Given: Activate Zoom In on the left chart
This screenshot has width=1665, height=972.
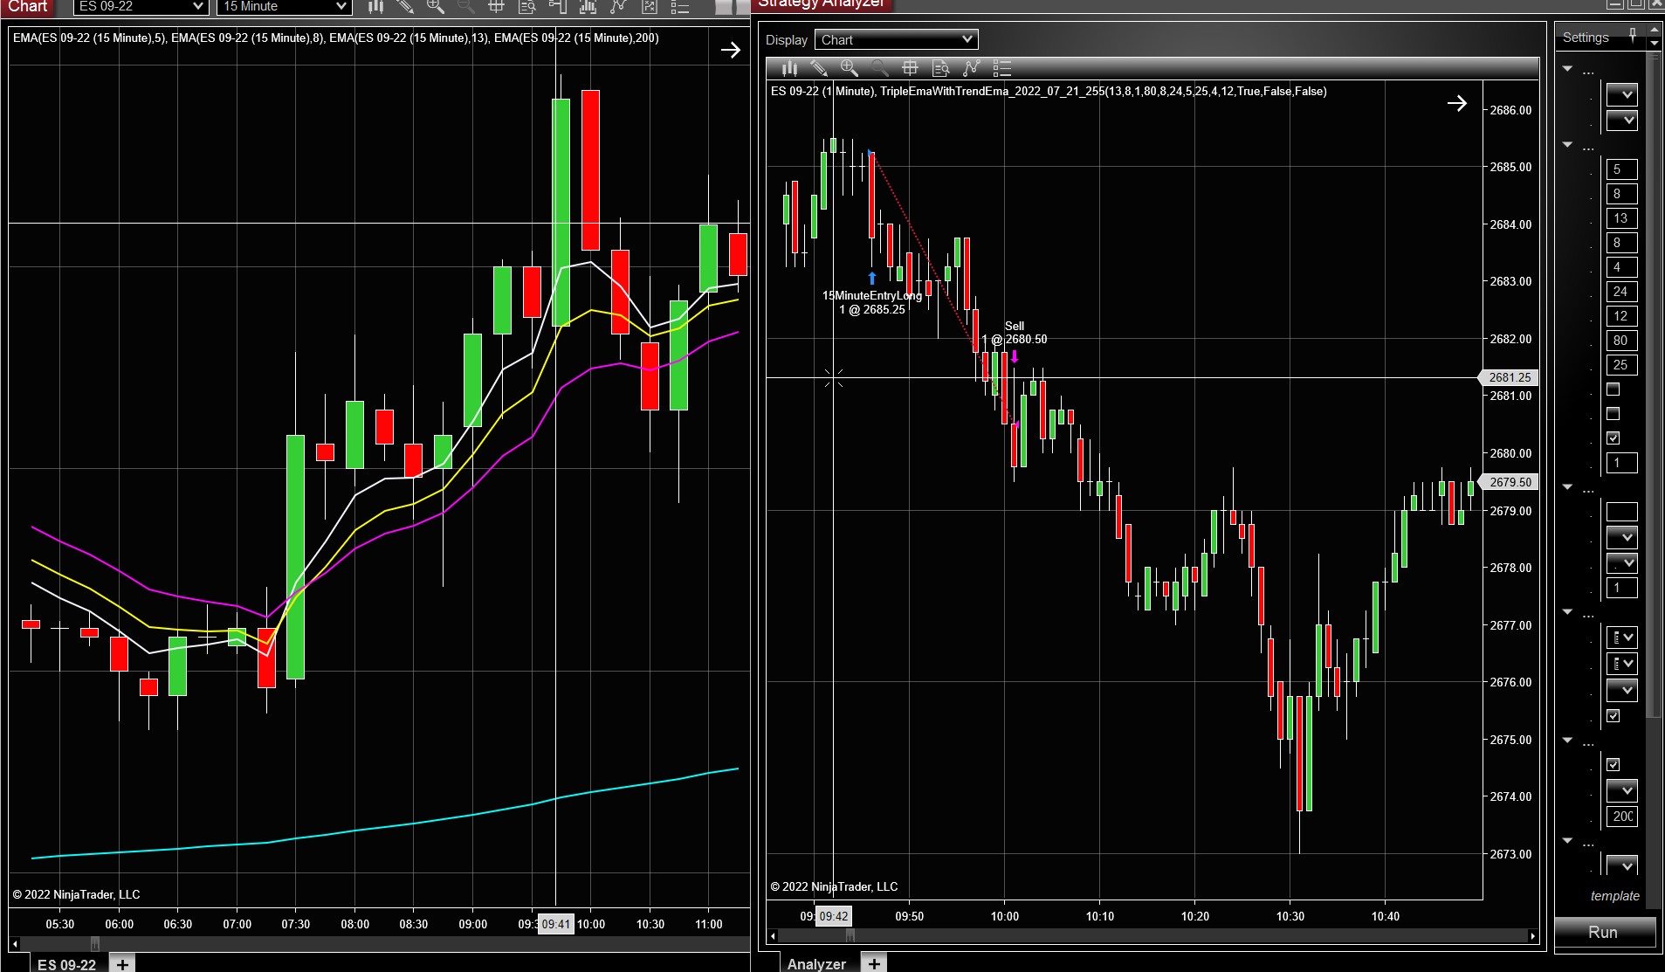Looking at the screenshot, I should click(x=436, y=7).
